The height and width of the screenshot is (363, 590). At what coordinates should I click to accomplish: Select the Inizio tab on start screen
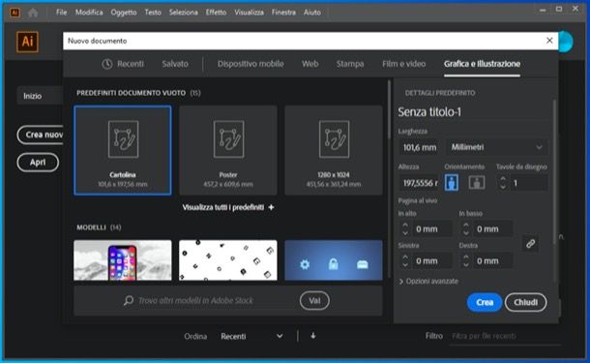point(40,96)
